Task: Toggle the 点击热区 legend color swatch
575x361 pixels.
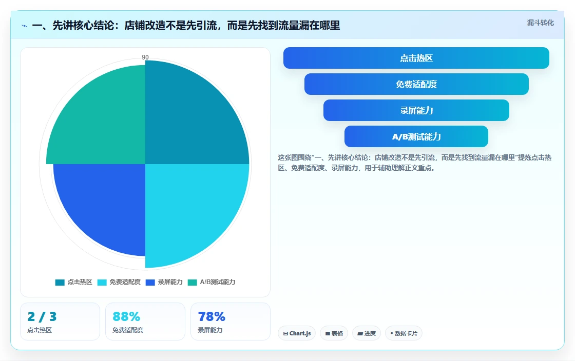Action: [x=60, y=282]
